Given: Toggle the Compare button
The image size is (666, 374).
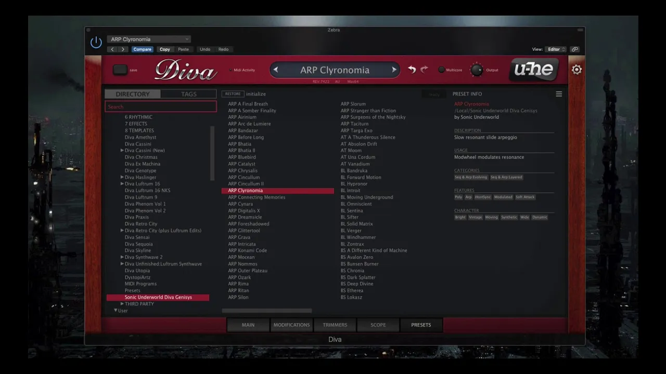Looking at the screenshot, I should point(142,49).
